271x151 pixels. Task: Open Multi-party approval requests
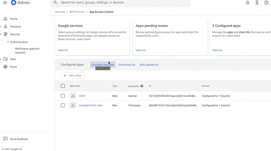click(x=27, y=51)
